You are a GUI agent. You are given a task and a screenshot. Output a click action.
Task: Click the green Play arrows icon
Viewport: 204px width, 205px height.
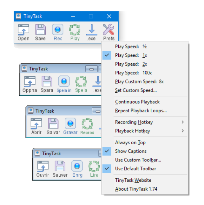75,30
